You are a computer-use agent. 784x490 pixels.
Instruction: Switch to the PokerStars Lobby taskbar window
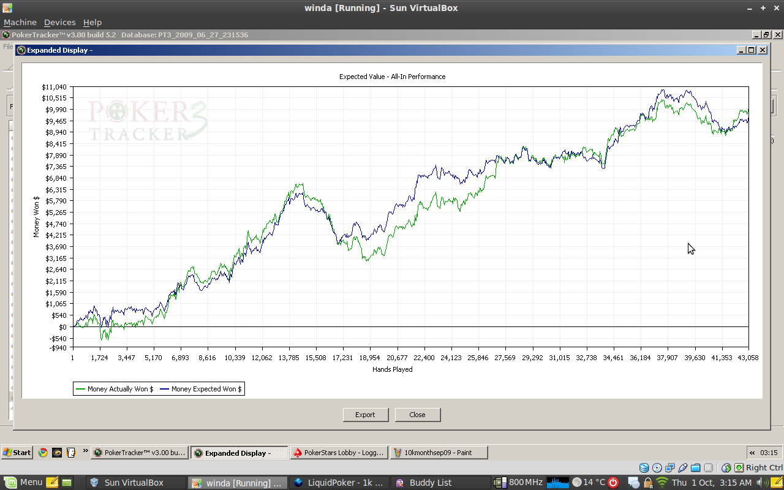point(339,453)
